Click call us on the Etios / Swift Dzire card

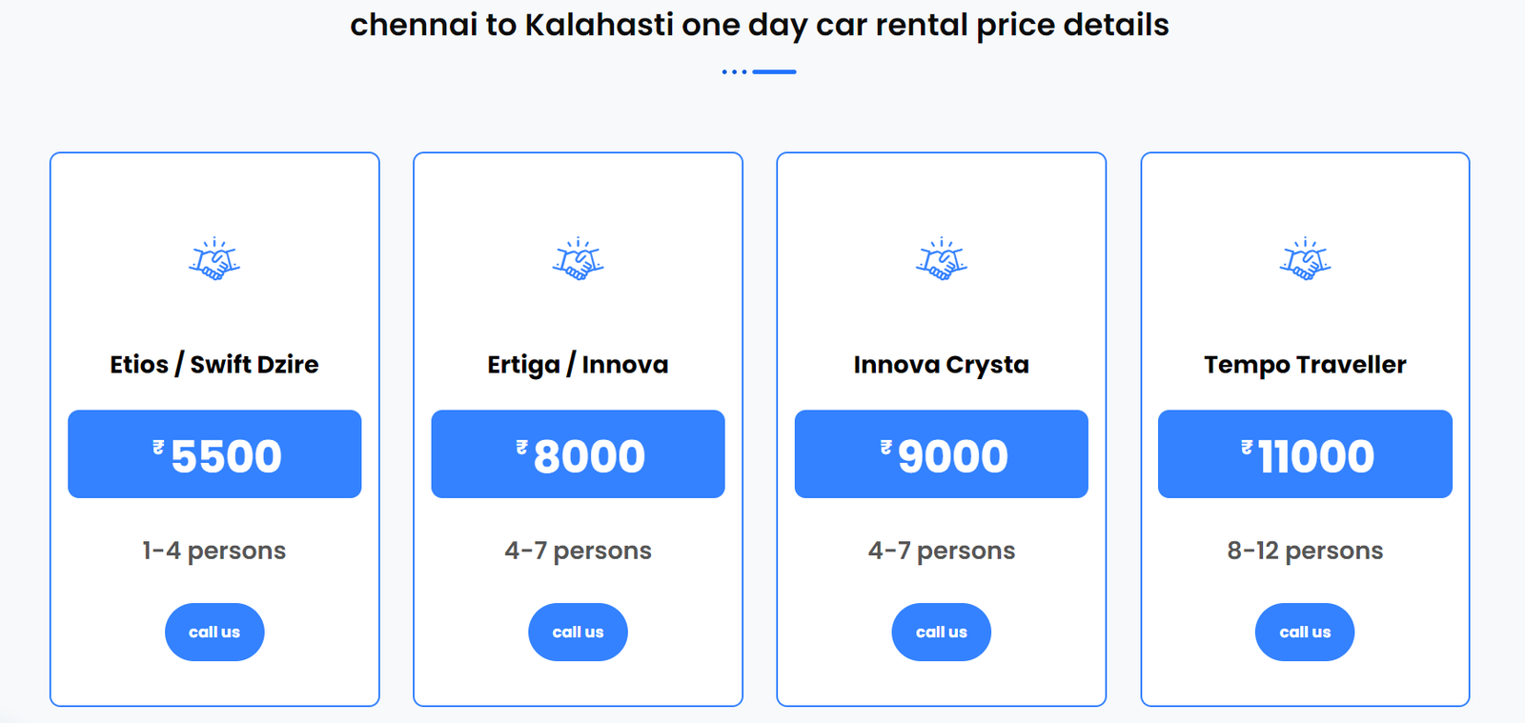point(214,632)
